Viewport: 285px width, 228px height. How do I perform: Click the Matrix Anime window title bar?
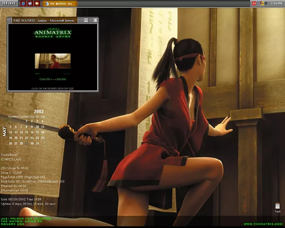[x=45, y=20]
